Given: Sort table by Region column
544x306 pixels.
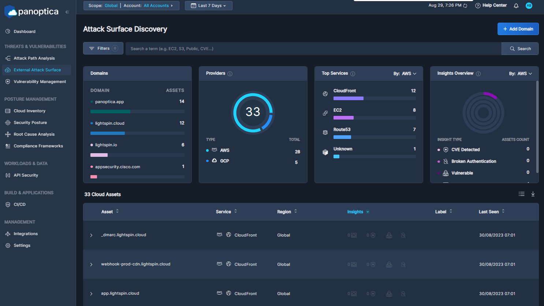Looking at the screenshot, I should (x=287, y=212).
